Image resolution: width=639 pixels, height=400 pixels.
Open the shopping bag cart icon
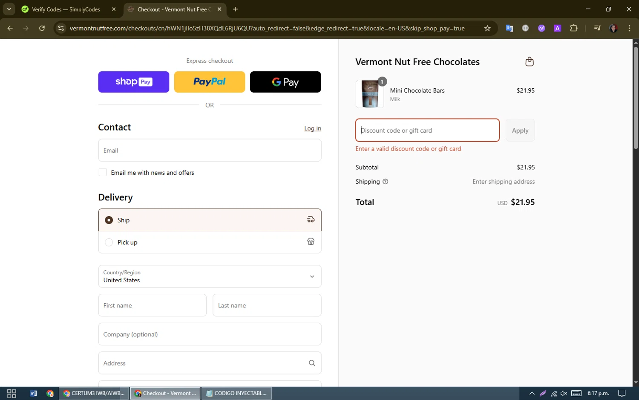coord(530,62)
